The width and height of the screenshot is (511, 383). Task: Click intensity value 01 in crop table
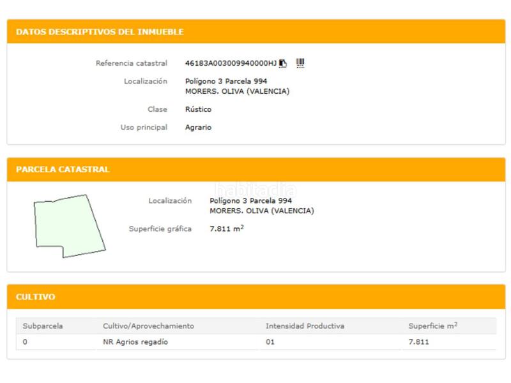coord(270,342)
